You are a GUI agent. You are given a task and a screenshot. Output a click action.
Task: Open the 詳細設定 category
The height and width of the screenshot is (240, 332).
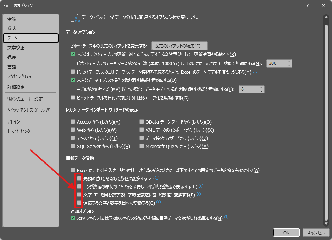[31, 87]
